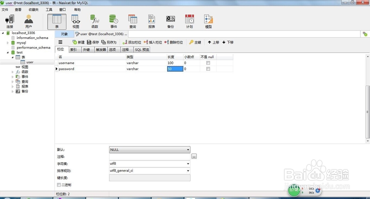Image resolution: width=370 pixels, height=199 pixels.
Task: Click Add Field (添加栏位)
Action: tap(132, 42)
